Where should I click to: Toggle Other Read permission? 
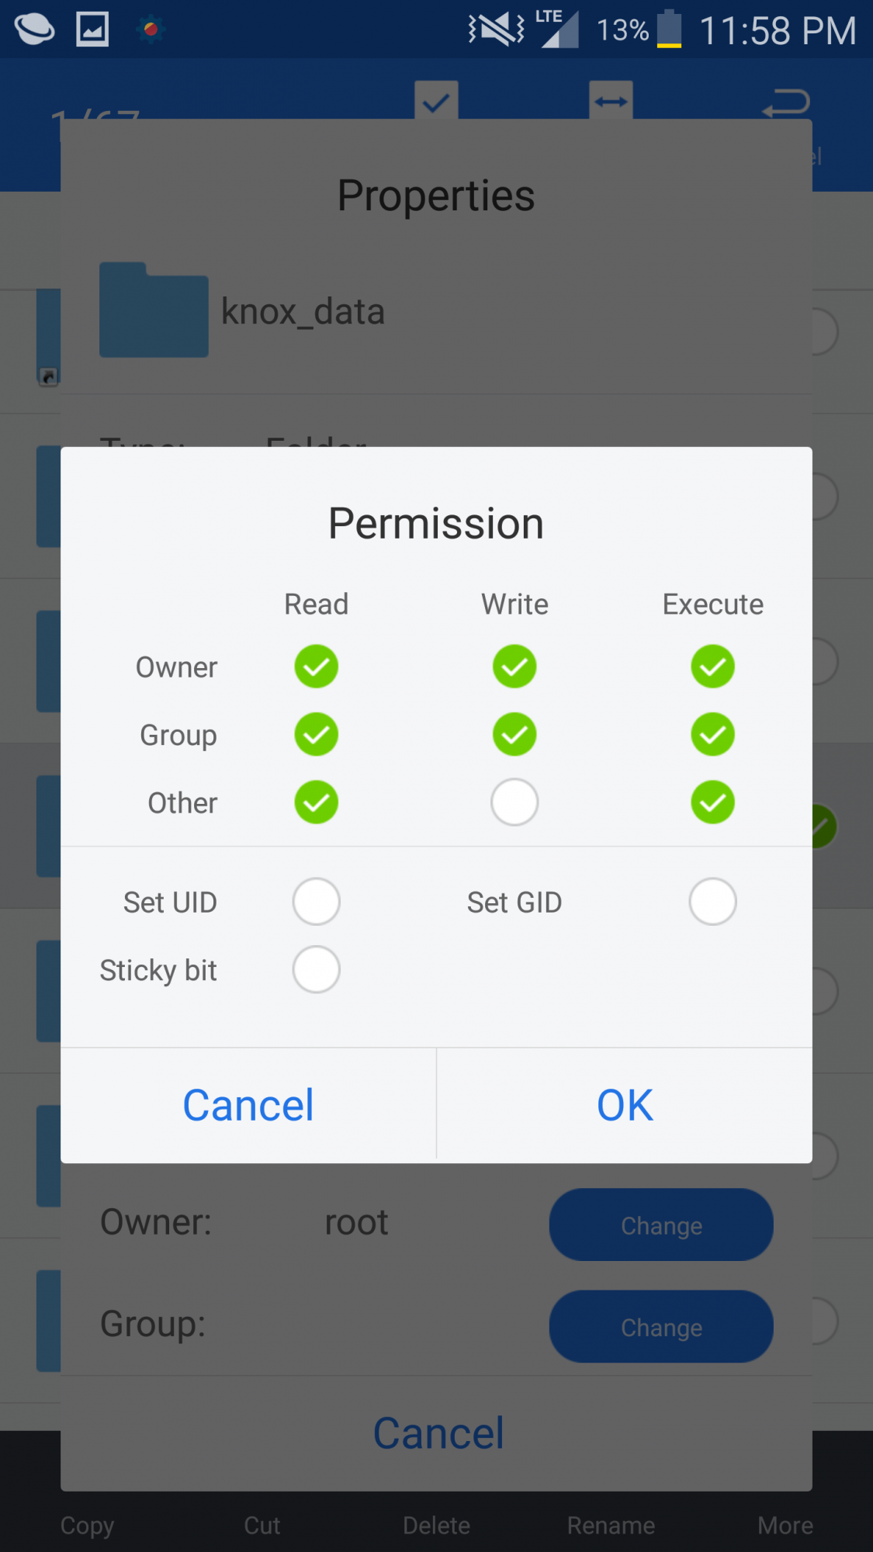316,802
